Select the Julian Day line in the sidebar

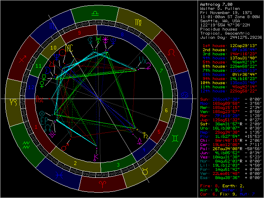tap(229, 37)
